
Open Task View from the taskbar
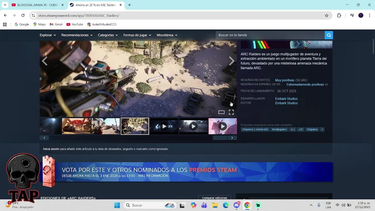pos(182,205)
